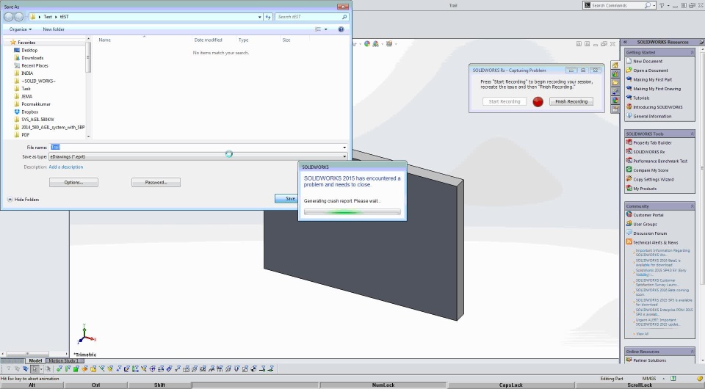Screen dimensions: 705x389
Task: Collapse the Getting Started section
Action: click(x=692, y=53)
